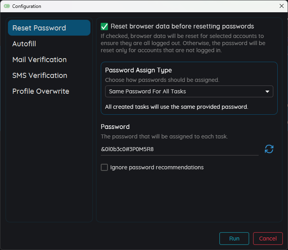Focus the Password text input field
The width and height of the screenshot is (288, 250).
tap(179, 150)
